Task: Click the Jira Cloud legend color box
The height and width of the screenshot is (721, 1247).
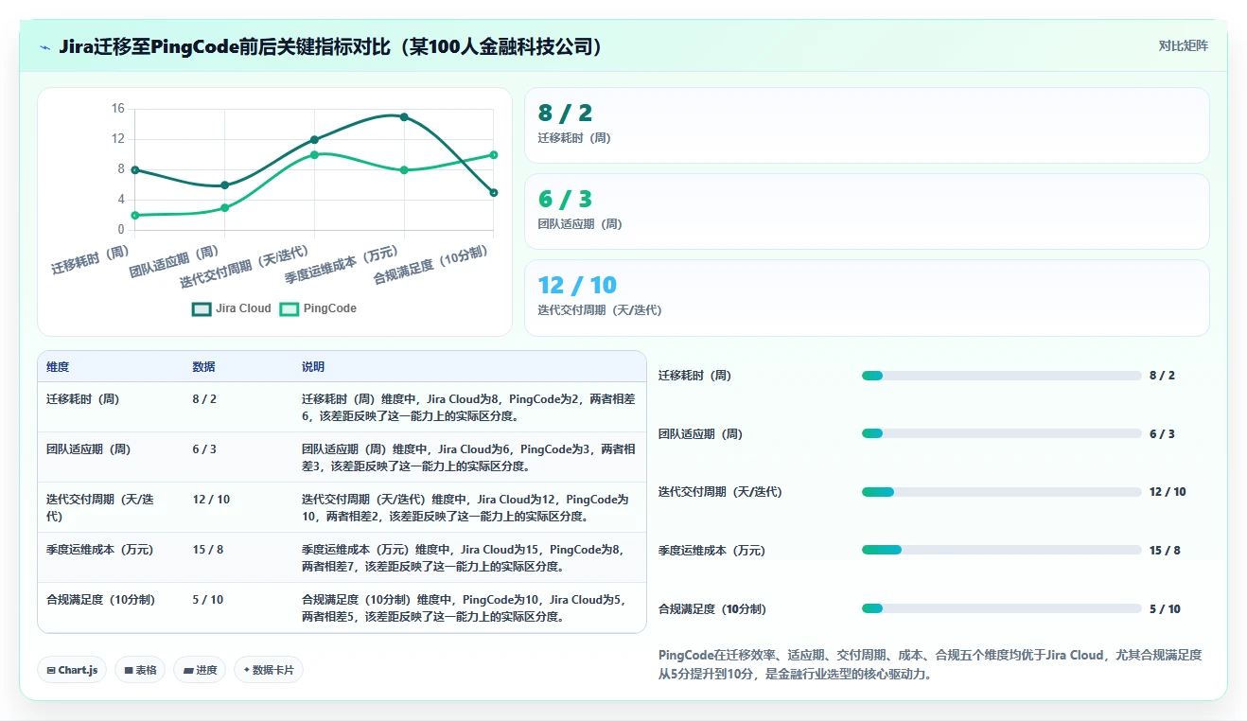Action: tap(202, 308)
